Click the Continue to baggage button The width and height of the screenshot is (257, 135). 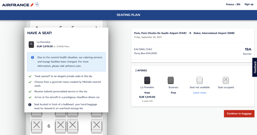click(239, 113)
